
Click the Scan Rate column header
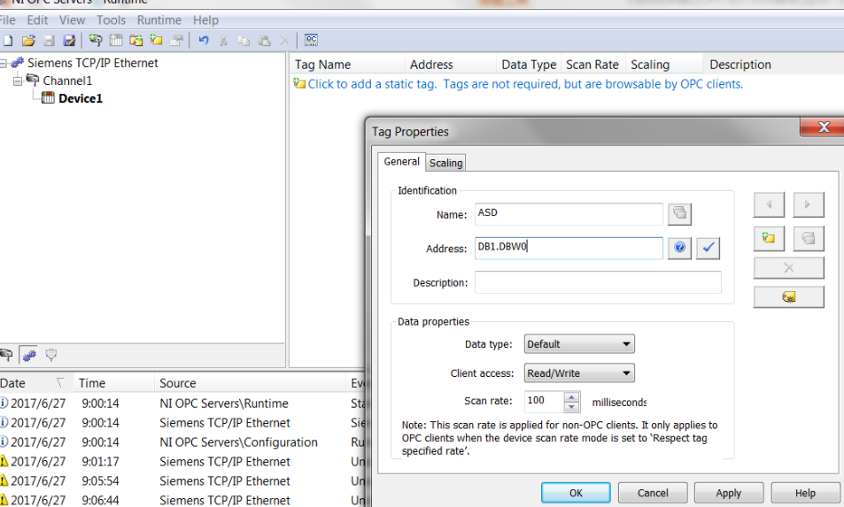point(592,65)
